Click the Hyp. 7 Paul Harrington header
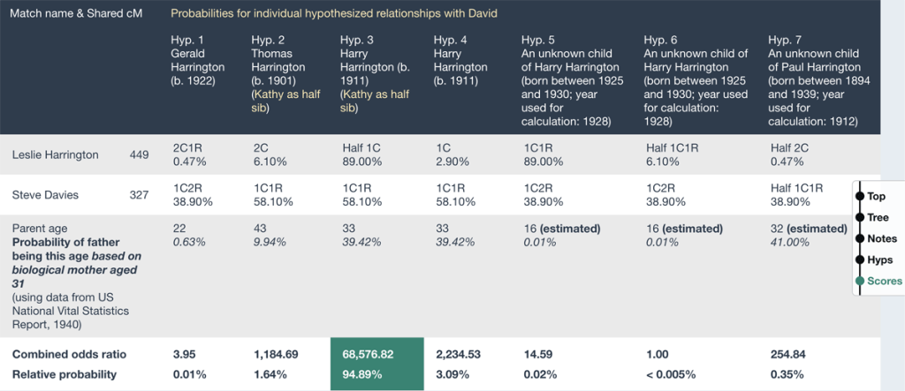The height and width of the screenshot is (391, 905). click(x=812, y=79)
